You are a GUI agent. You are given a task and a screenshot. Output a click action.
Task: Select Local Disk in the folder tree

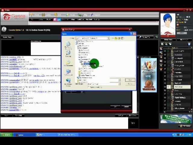pyautogui.click(x=85, y=53)
